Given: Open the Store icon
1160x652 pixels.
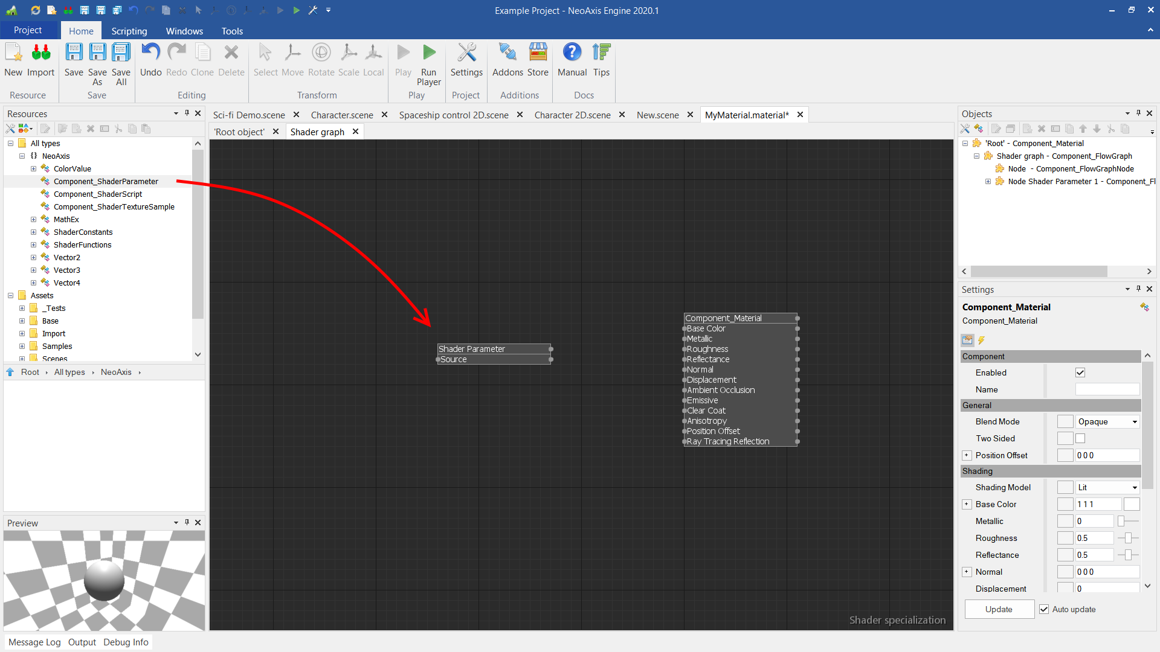Looking at the screenshot, I should pos(538,53).
